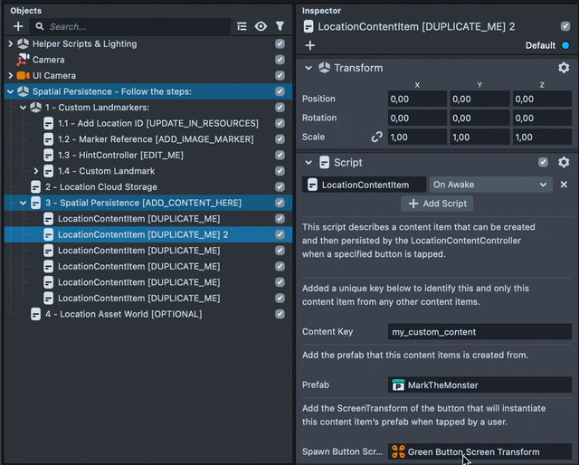The image size is (579, 465).
Task: Select the 2 - Location Cloud Storage object
Action: [x=100, y=187]
